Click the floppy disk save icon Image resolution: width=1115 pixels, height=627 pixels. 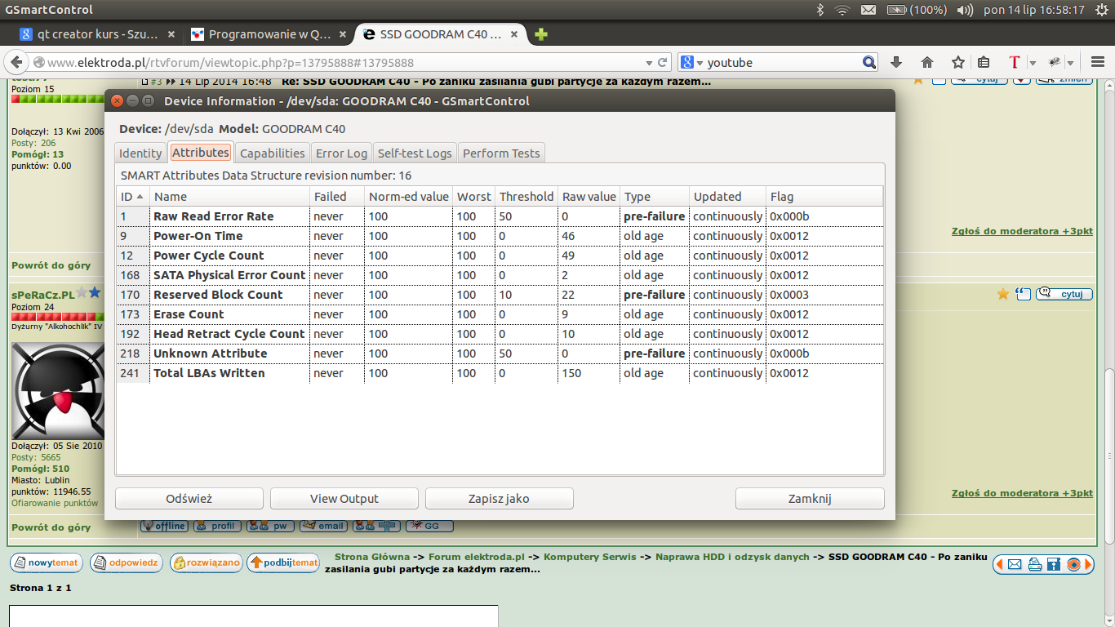(1054, 564)
